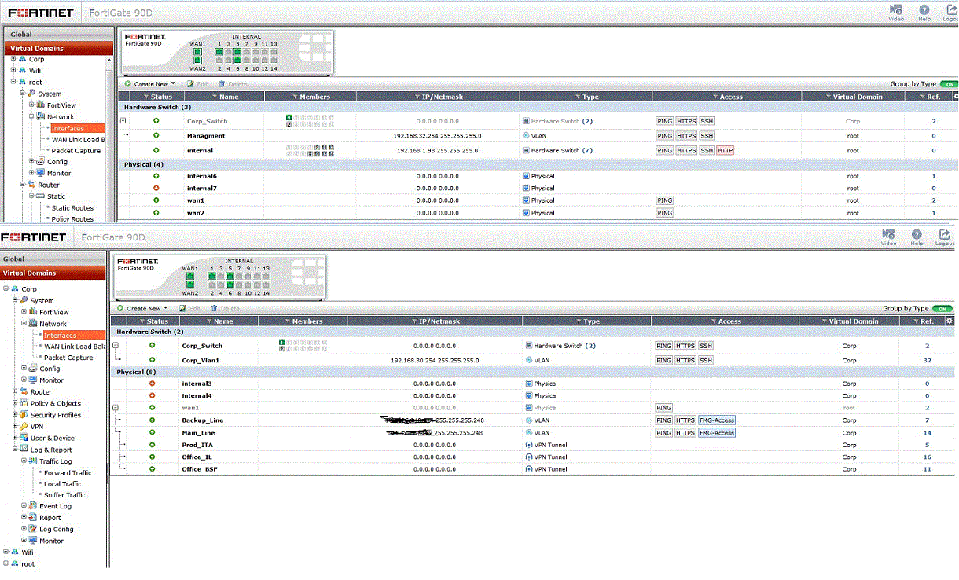
Task: Click the Access column filter icon in lower table
Action: 714,321
